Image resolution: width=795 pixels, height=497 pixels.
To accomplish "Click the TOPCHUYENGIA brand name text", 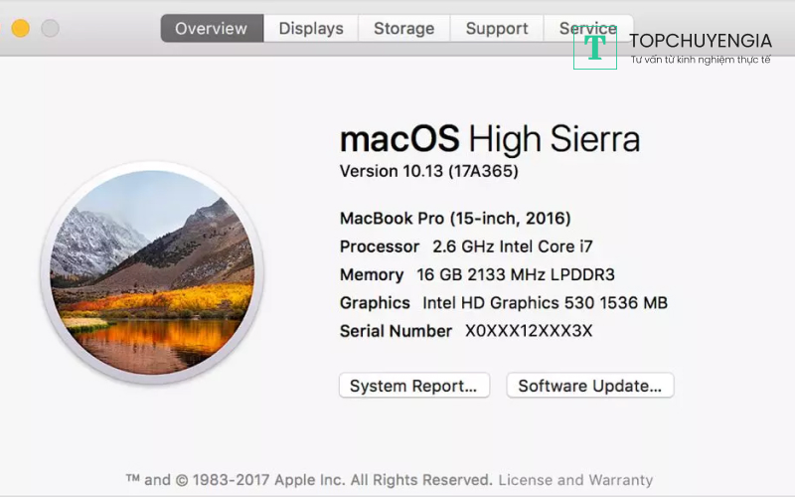I will click(x=701, y=41).
